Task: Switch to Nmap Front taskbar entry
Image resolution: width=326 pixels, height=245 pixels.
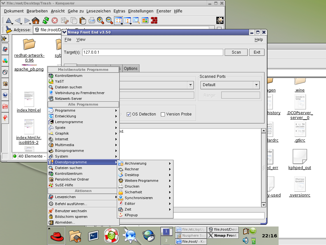Action: tap(223, 235)
